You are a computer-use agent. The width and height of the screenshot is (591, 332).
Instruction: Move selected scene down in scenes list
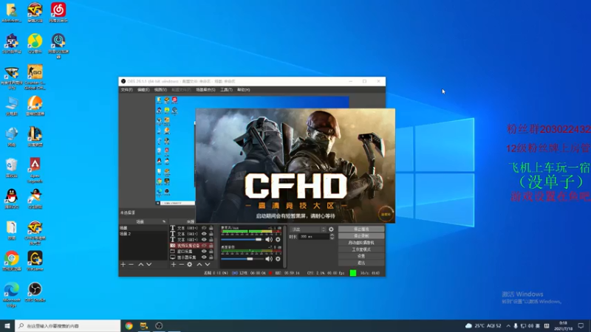point(149,265)
